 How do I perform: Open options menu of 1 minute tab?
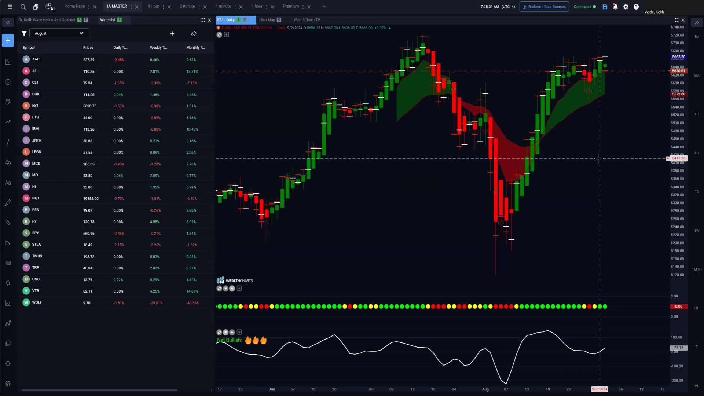pos(235,7)
